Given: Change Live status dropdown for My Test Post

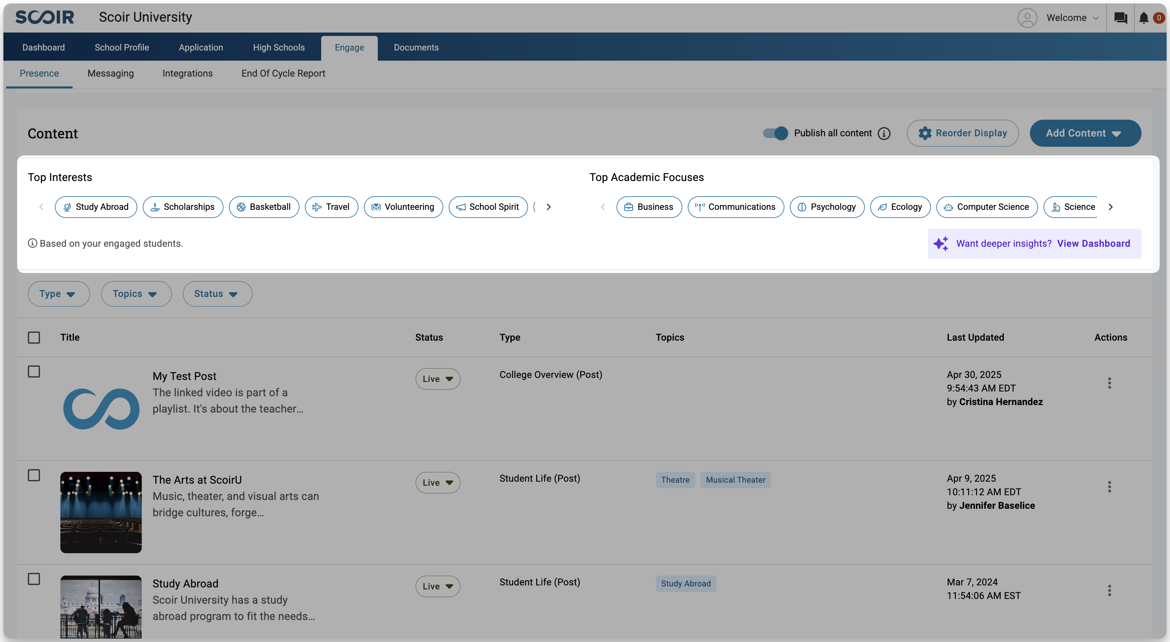Looking at the screenshot, I should (x=437, y=379).
